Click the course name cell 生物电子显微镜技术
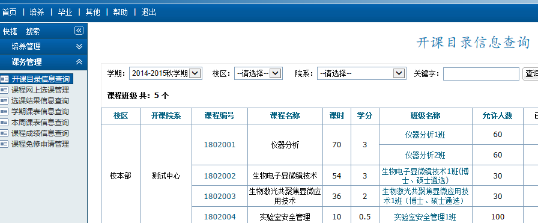 click(285, 176)
